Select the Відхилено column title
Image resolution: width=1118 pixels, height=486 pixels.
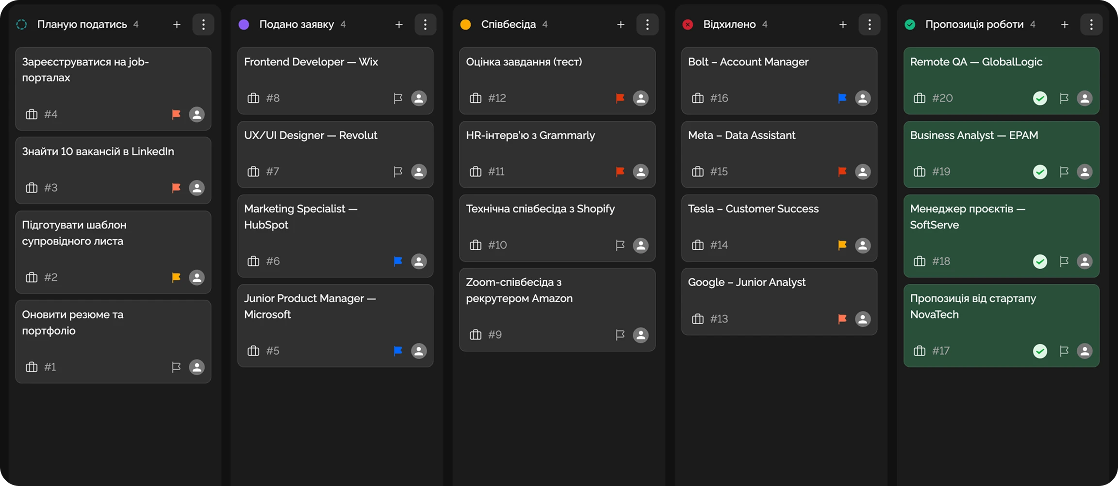pyautogui.click(x=729, y=25)
